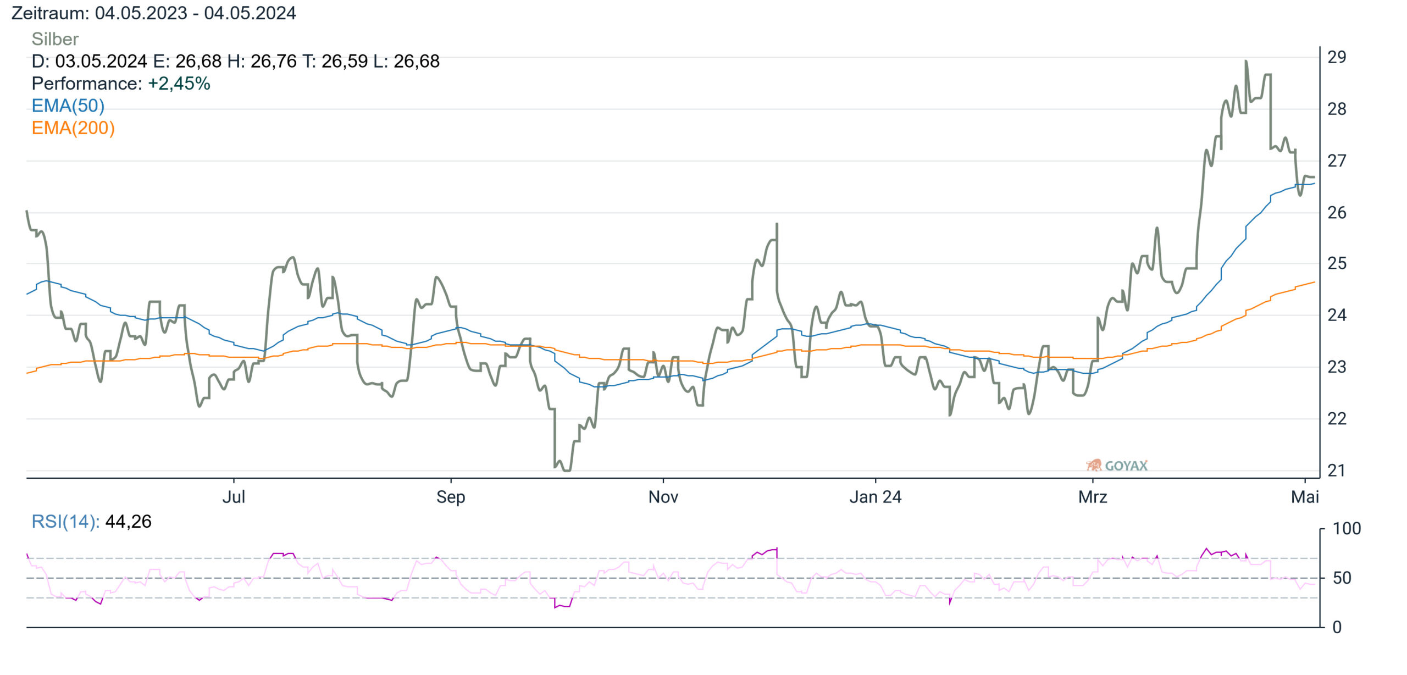Select the EMA(200) legend label
Screen dimensions: 1407x675
pos(73,128)
